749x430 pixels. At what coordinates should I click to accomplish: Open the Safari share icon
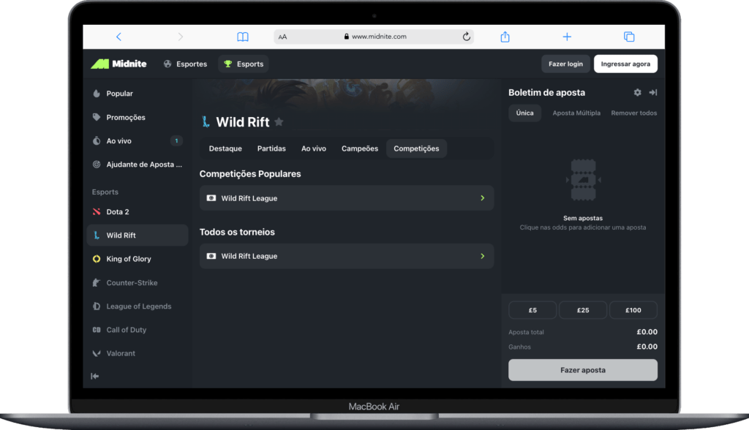coord(505,37)
